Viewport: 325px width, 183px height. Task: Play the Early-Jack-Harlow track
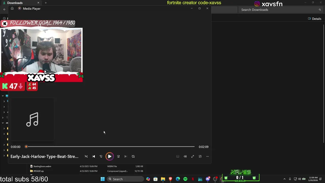pos(110,157)
